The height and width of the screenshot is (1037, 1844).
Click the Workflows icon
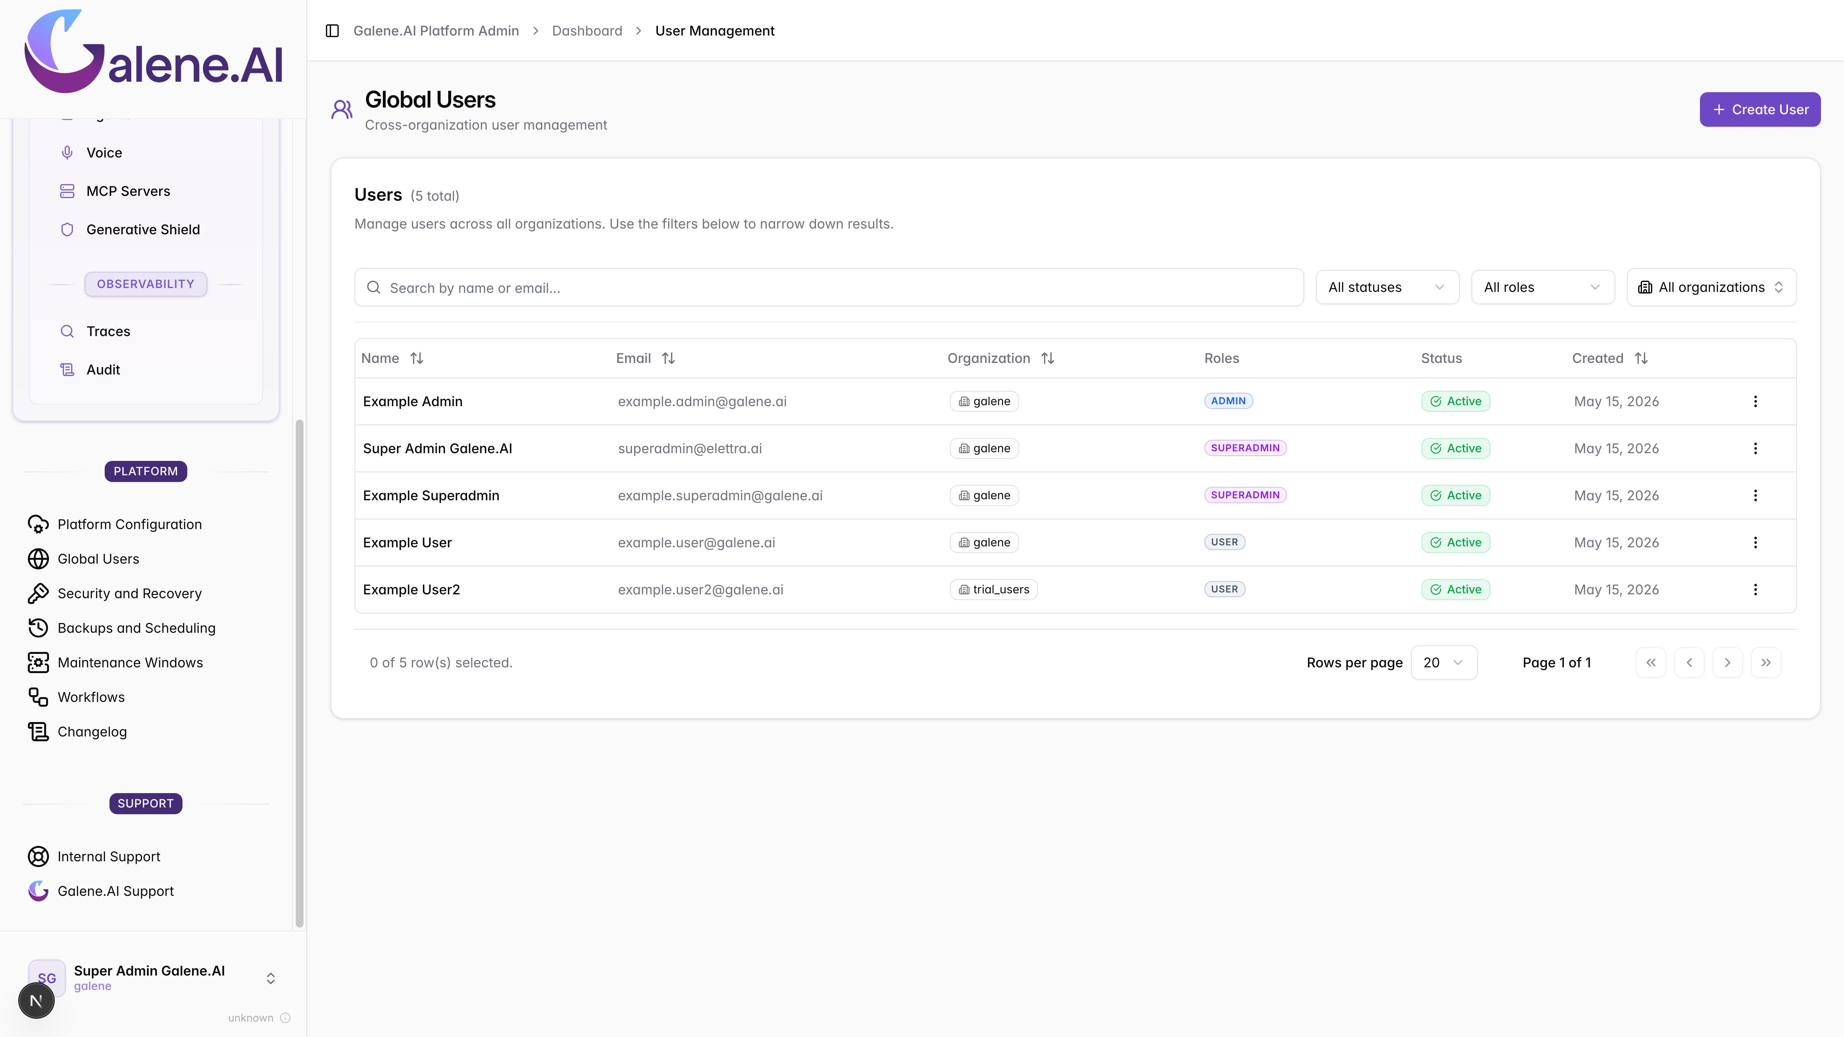pos(38,697)
